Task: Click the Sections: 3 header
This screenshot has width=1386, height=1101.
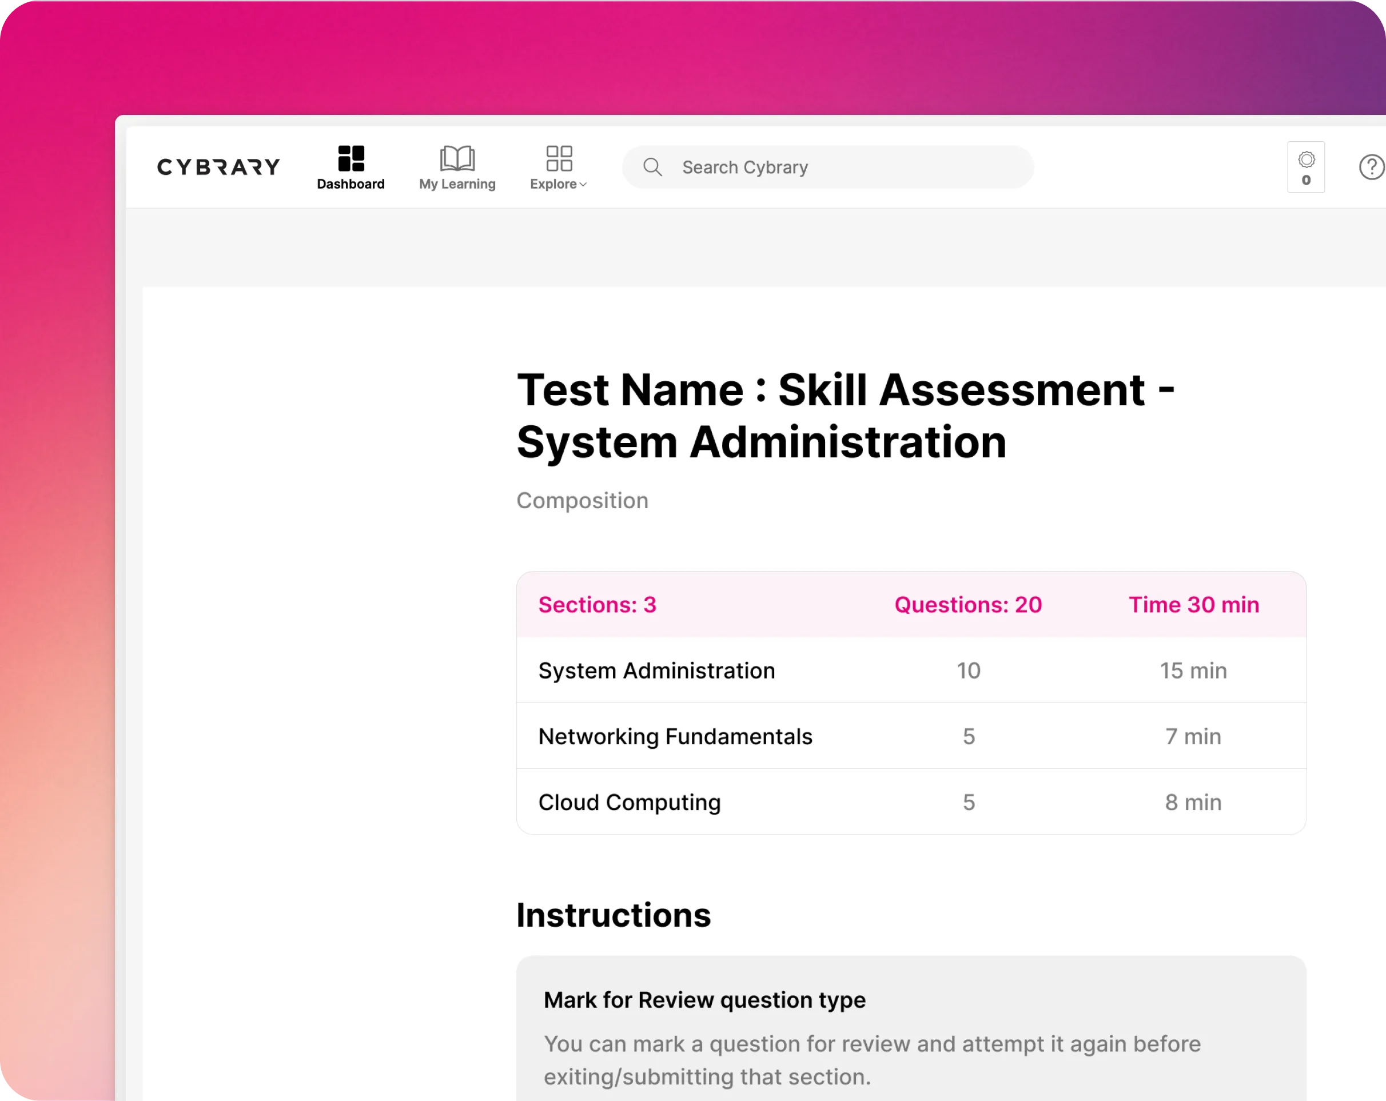Action: tap(597, 605)
